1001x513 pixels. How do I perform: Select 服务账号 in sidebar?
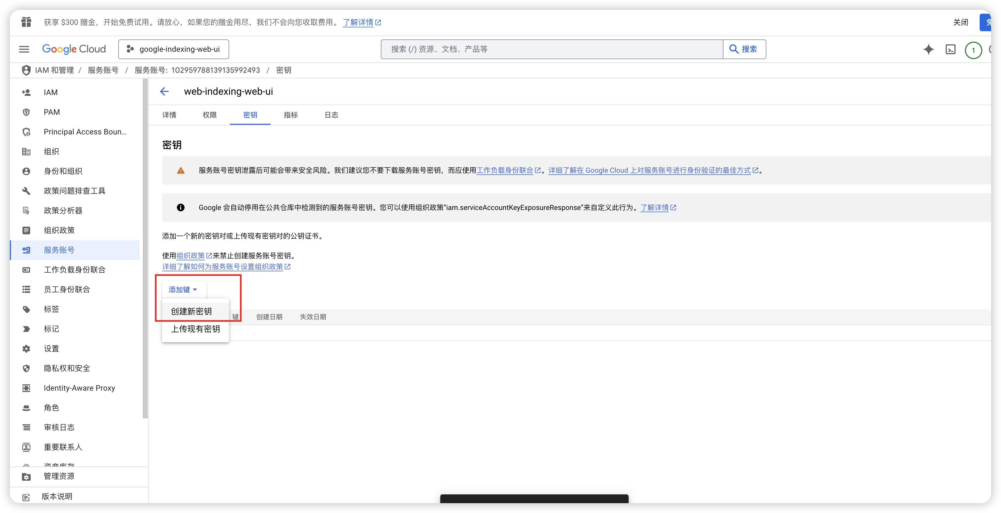coord(74,250)
